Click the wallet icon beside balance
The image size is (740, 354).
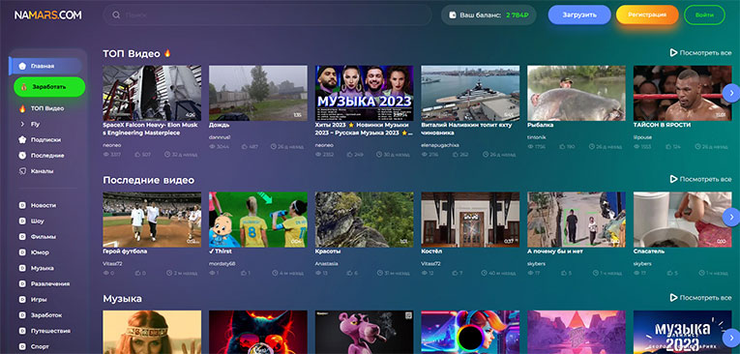pyautogui.click(x=452, y=15)
